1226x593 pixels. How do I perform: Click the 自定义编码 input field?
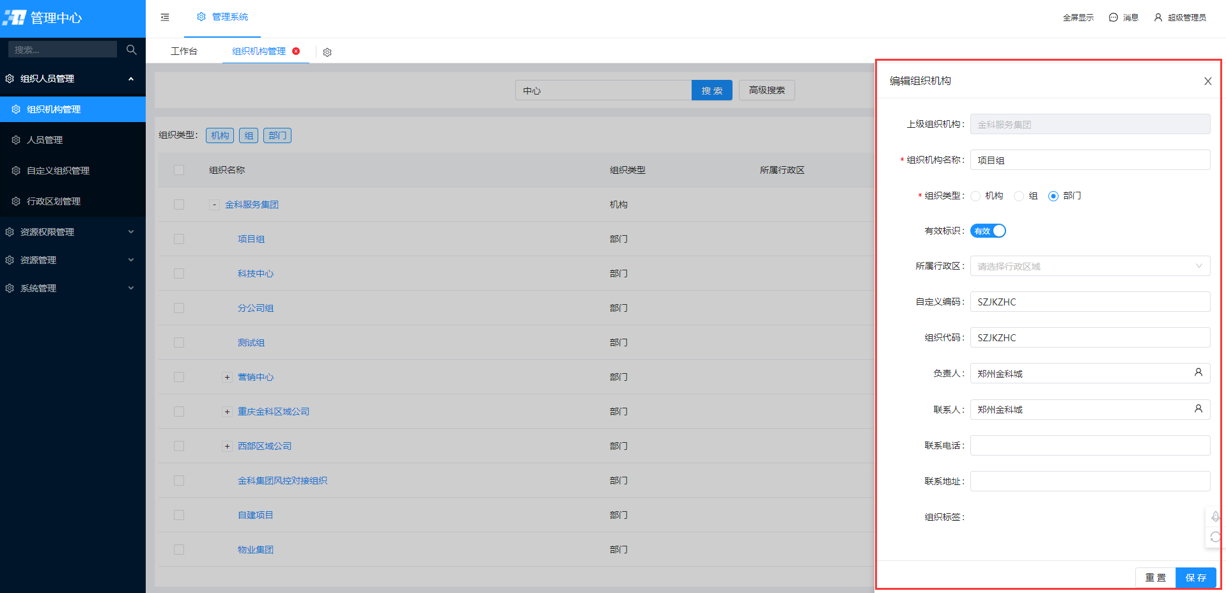coord(1090,302)
